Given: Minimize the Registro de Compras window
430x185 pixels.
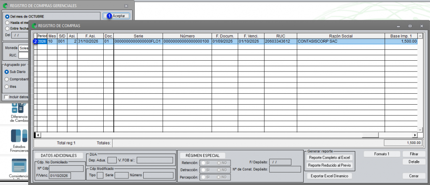Looking at the screenshot, I should point(398,26).
